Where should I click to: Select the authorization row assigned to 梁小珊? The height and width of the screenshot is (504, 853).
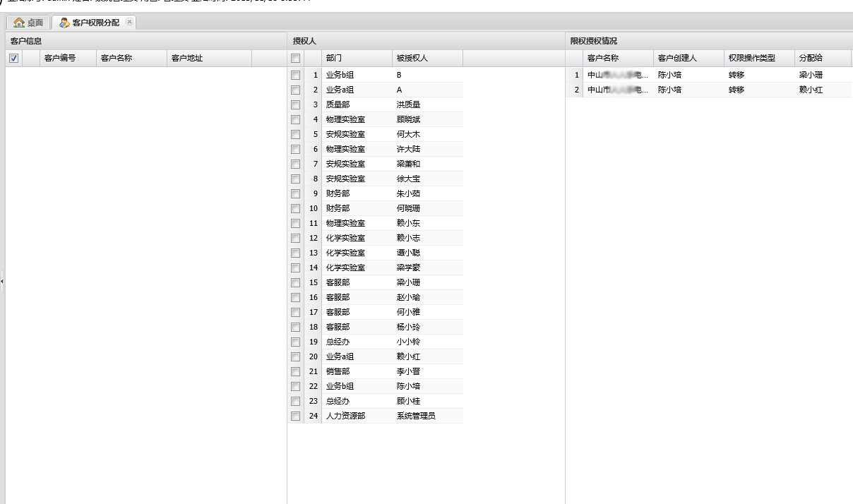click(706, 75)
